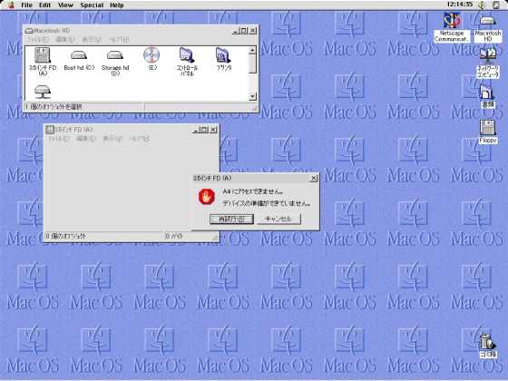The width and height of the screenshot is (508, 381).
Task: Click Macintosh HD window status bar object count
Action: pos(54,107)
